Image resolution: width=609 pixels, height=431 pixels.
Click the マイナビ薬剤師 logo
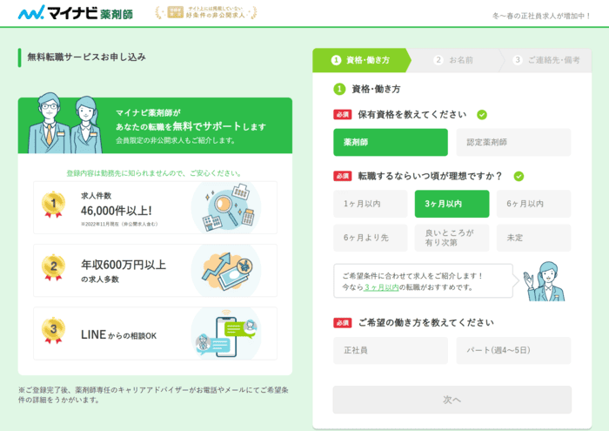click(x=78, y=13)
